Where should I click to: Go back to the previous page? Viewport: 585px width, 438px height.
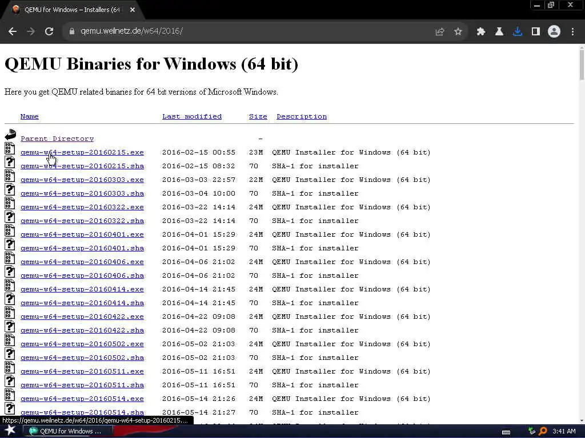[13, 32]
